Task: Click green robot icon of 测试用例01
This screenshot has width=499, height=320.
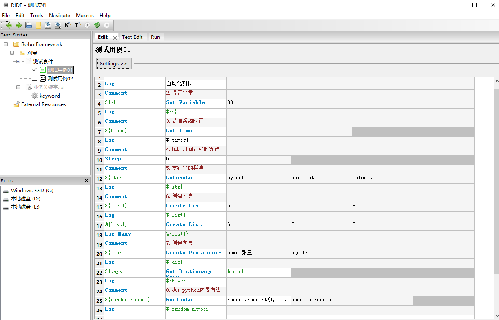Action: click(x=43, y=70)
